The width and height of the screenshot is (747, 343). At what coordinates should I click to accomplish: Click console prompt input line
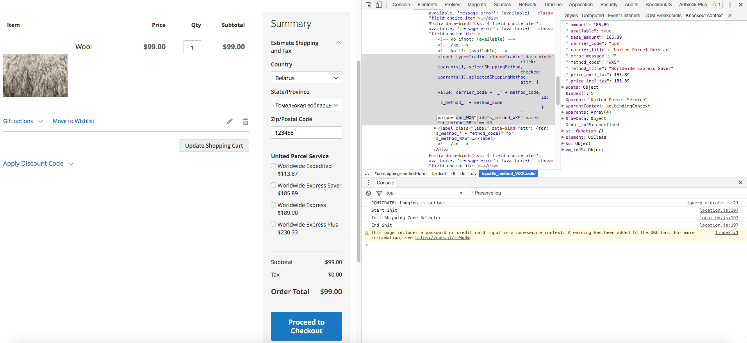click(554, 245)
